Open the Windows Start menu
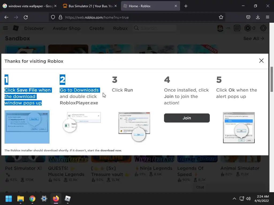Viewport: 274px width, 205px height. tap(9, 199)
